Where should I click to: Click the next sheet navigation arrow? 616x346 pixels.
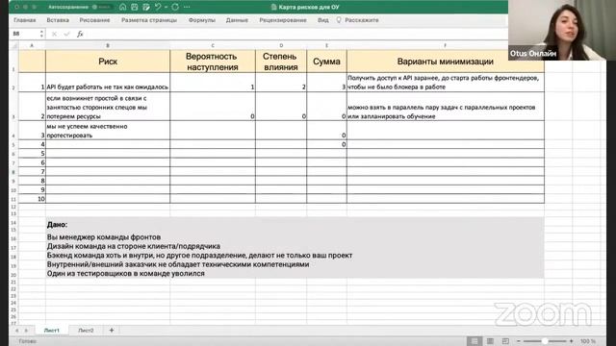tap(26, 331)
